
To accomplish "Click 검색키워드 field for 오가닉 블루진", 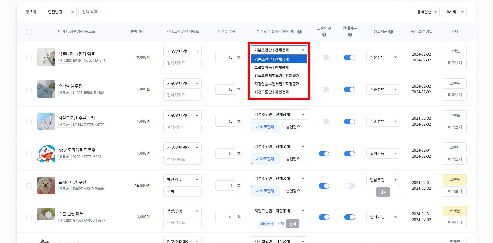I will pyautogui.click(x=182, y=95).
